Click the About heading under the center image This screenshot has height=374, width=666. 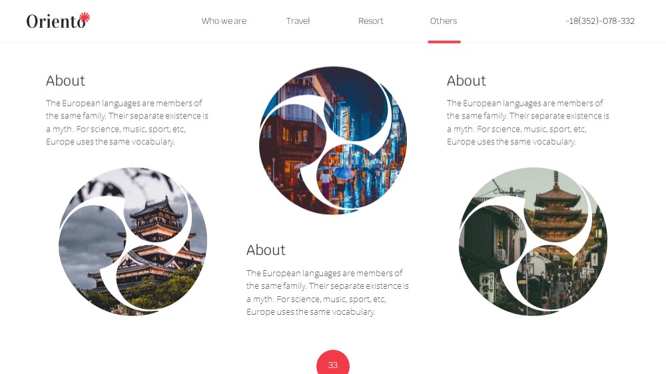click(266, 250)
